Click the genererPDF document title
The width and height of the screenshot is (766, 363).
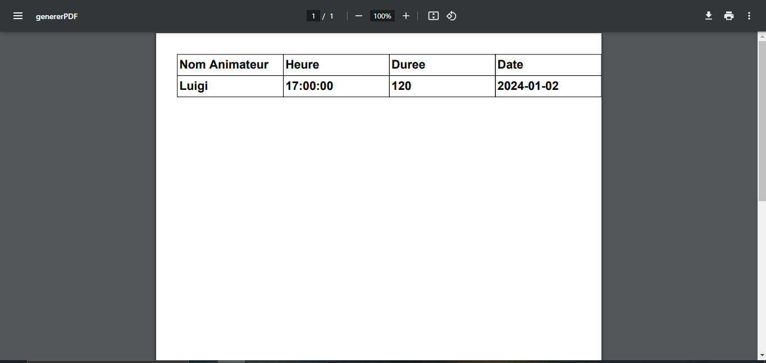pyautogui.click(x=57, y=16)
